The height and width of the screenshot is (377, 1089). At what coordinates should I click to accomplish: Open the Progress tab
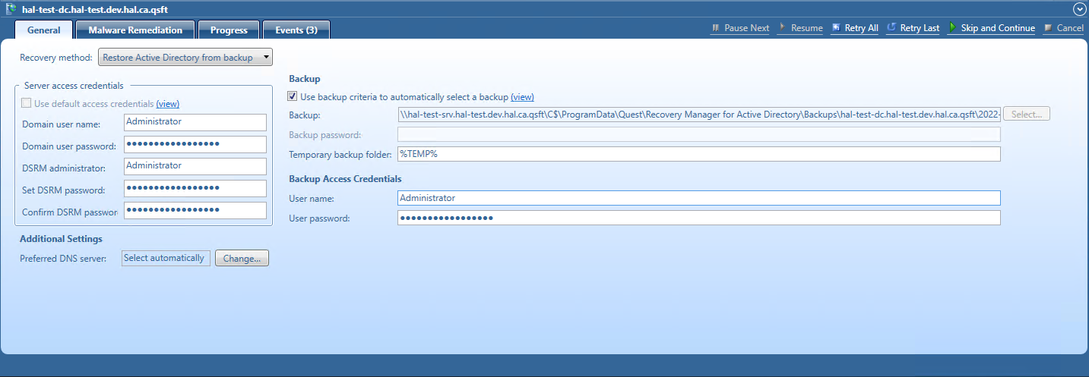pyautogui.click(x=229, y=30)
